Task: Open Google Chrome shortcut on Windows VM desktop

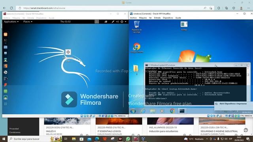Action: coord(137,48)
